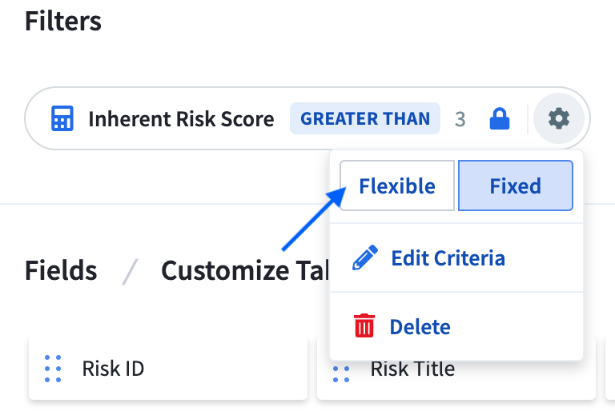615x411 pixels.
Task: Click the Inherent Risk Score filter label
Action: [181, 119]
